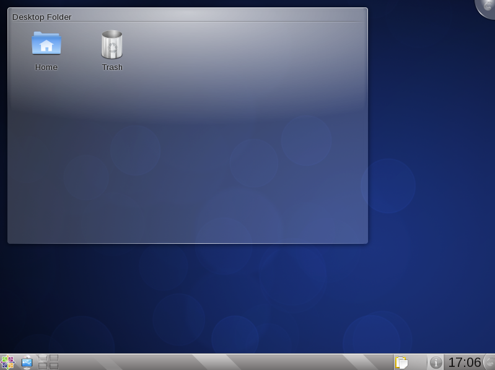Image resolution: width=495 pixels, height=370 pixels.
Task: Open the Trash icon
Action: pos(112,45)
